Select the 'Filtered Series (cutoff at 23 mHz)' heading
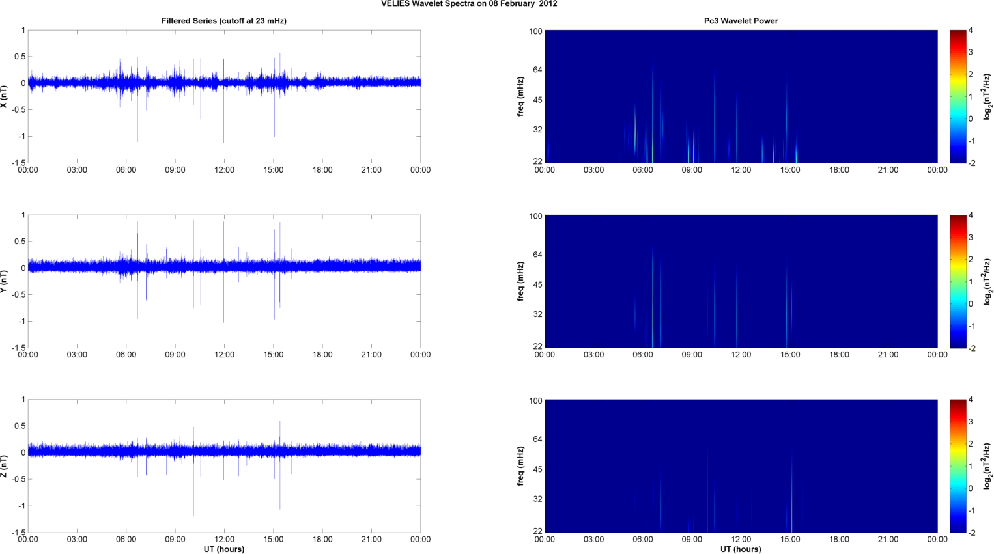The width and height of the screenshot is (994, 554). (224, 21)
